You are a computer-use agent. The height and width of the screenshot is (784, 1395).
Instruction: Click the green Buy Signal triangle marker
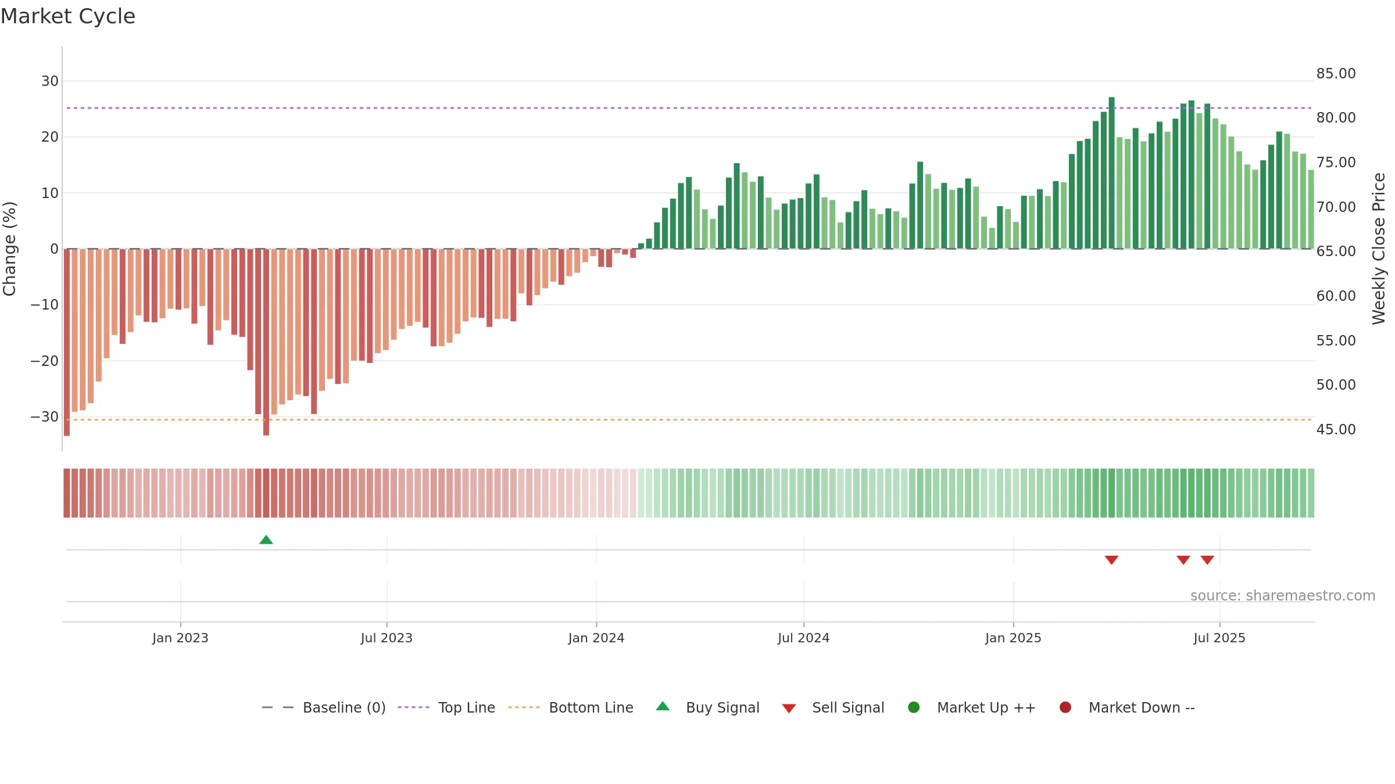266,540
